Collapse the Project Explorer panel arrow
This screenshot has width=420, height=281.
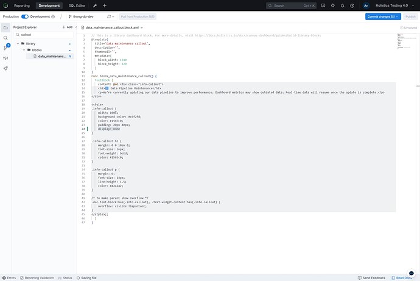tap(76, 27)
